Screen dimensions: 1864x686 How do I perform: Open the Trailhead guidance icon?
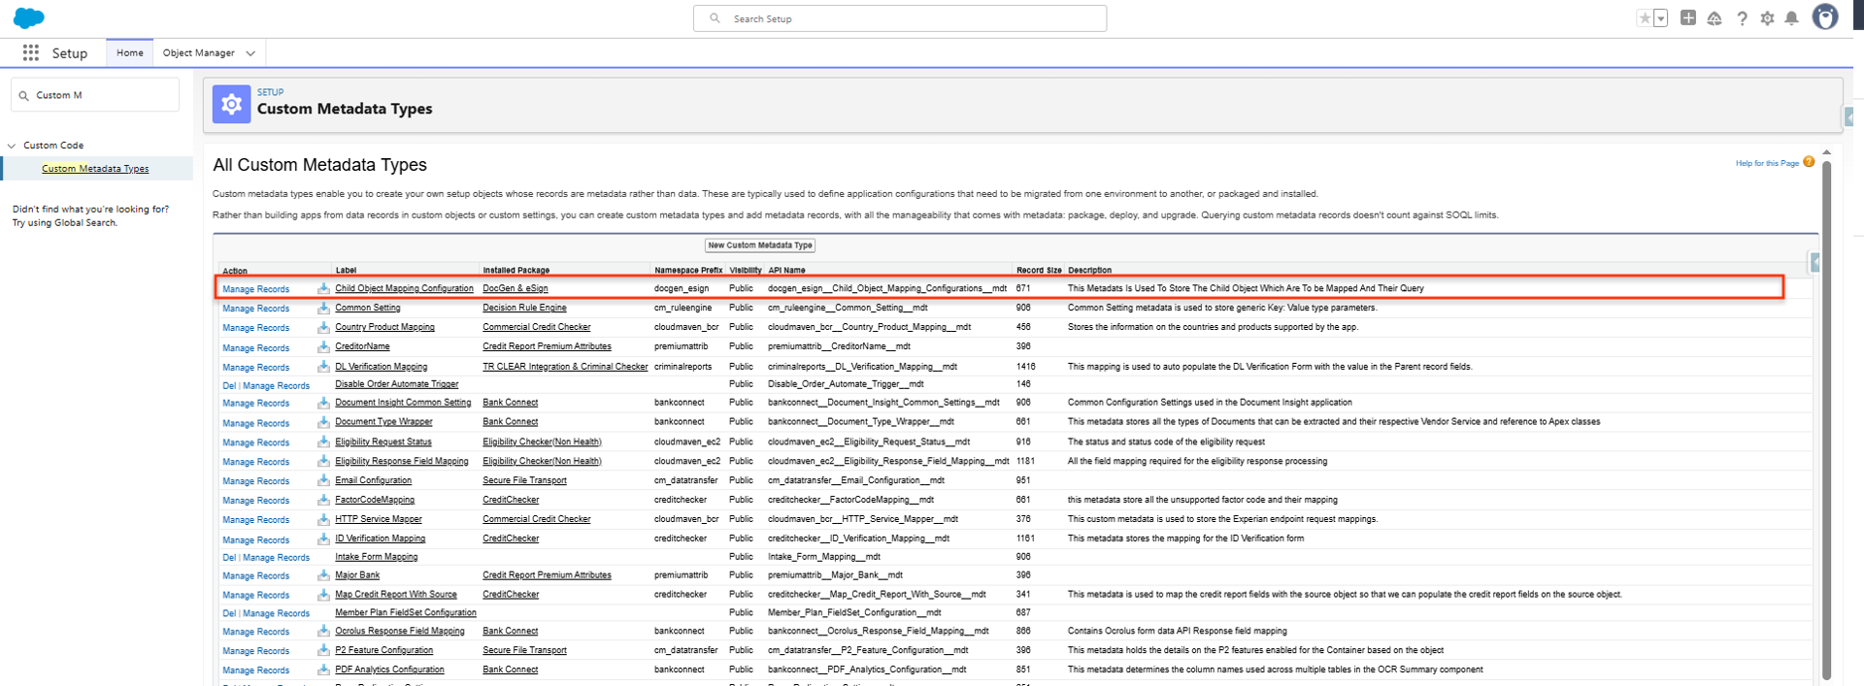(1714, 18)
